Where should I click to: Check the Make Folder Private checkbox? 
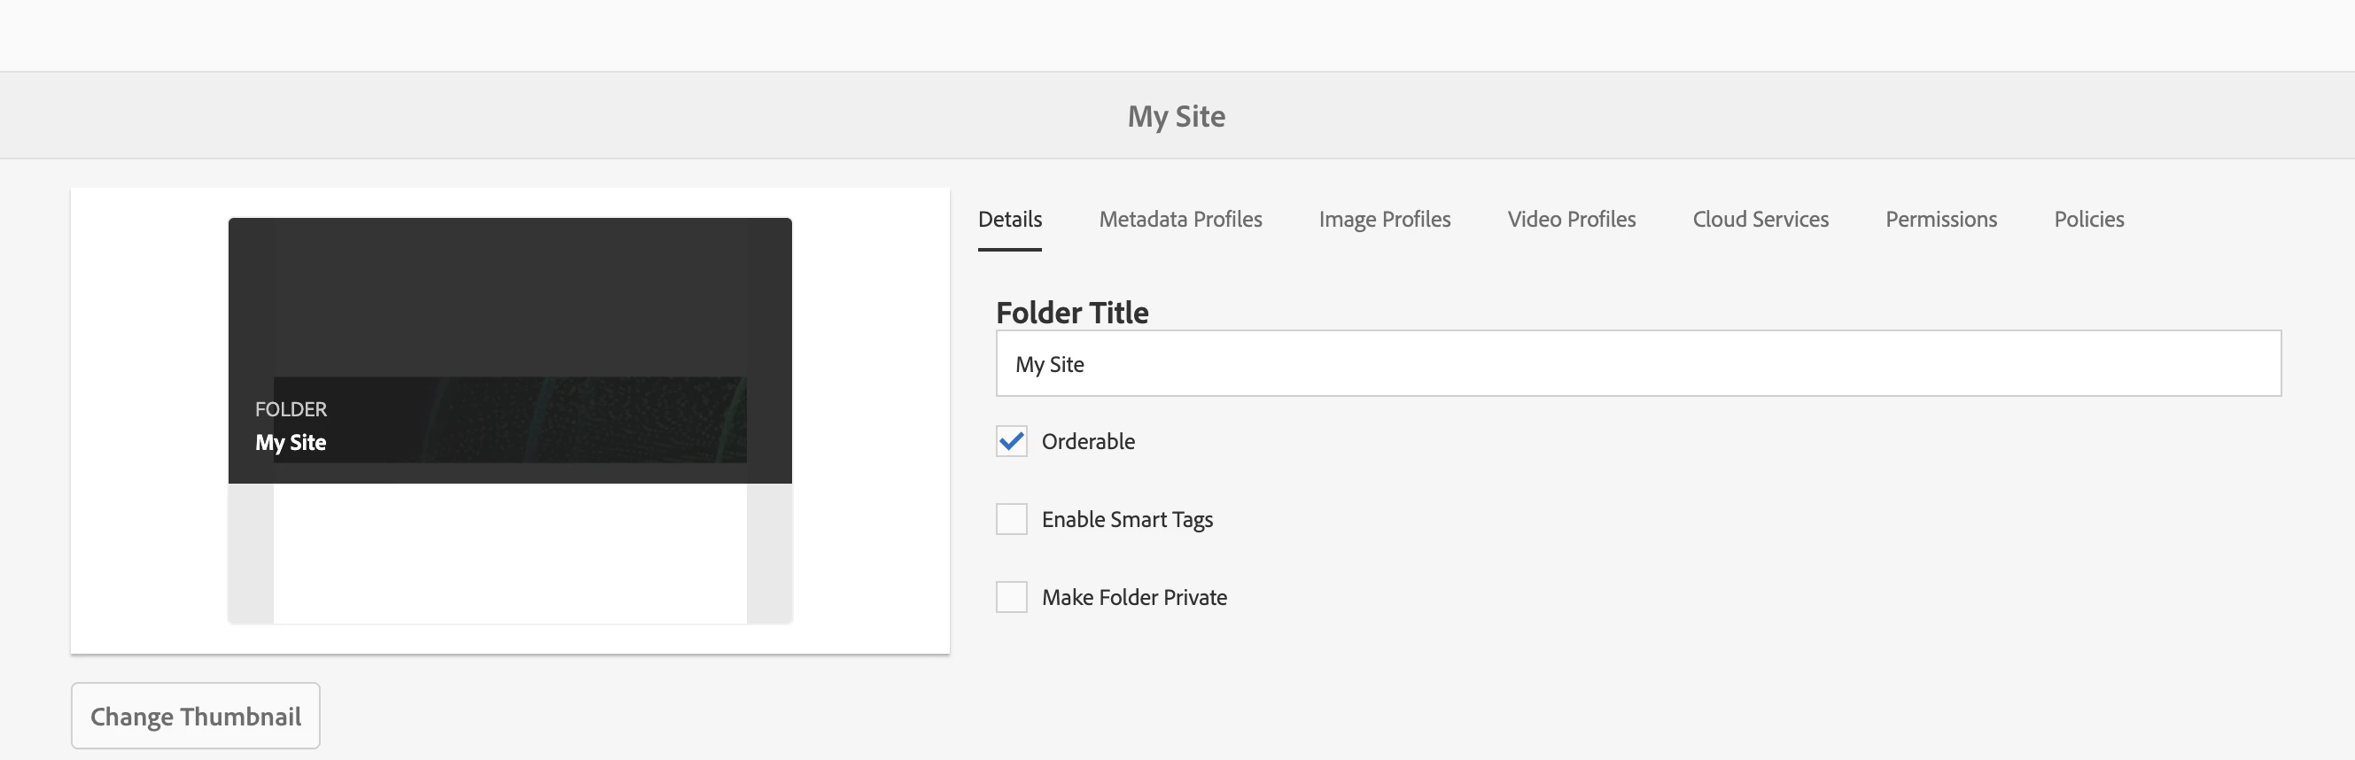click(x=1011, y=597)
